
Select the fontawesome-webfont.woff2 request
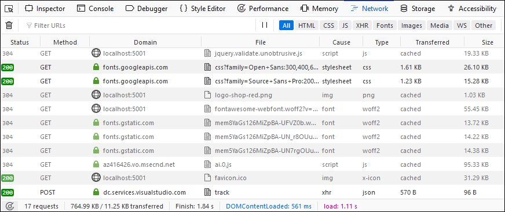(x=253, y=109)
